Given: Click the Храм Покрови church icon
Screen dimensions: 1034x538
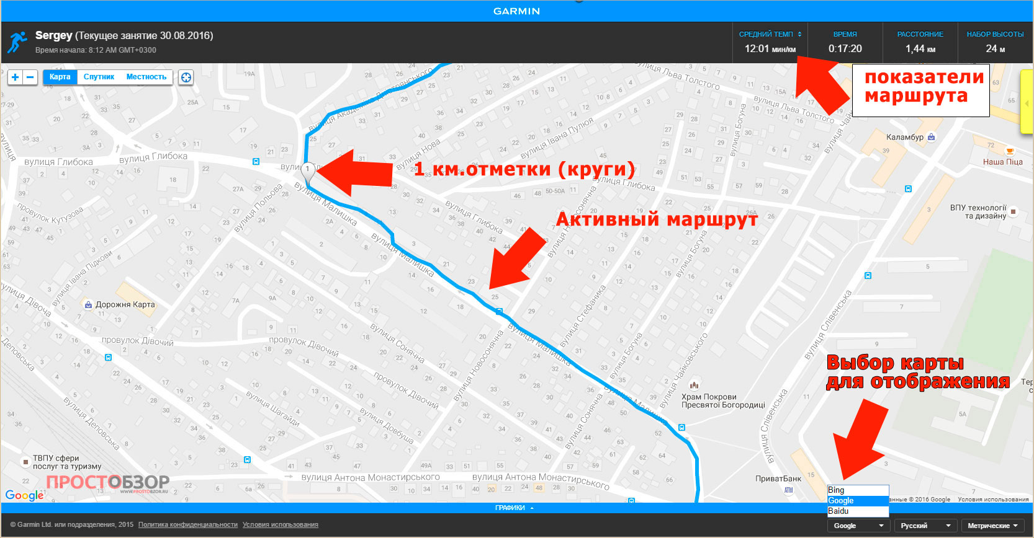Looking at the screenshot, I should tap(695, 386).
